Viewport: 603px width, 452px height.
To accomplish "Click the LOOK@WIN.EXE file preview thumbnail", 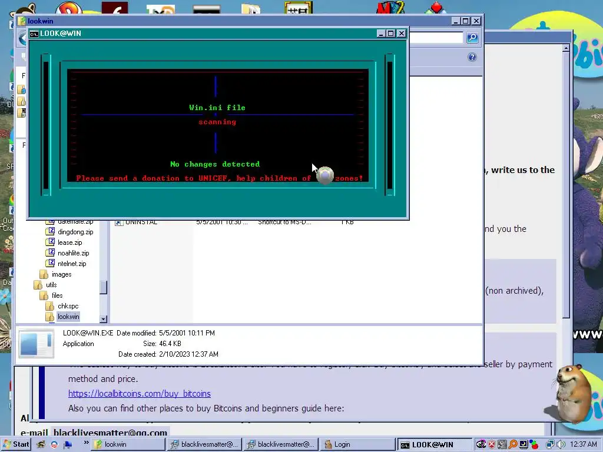I will click(x=36, y=344).
